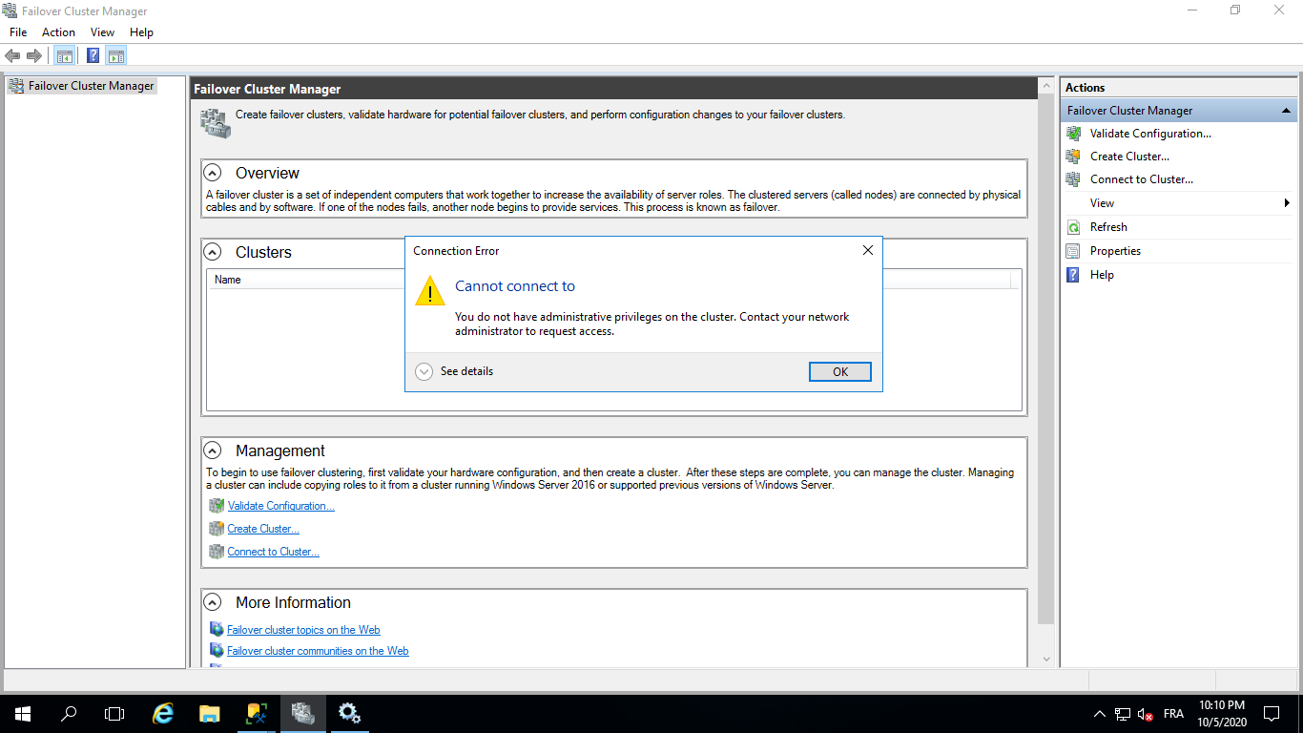Open Properties from the Actions pane
Image resolution: width=1303 pixels, height=733 pixels.
[1115, 251]
